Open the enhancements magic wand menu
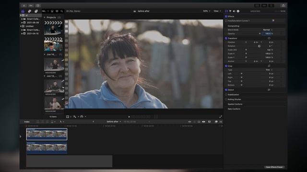307x172 pixels. coord(76,117)
